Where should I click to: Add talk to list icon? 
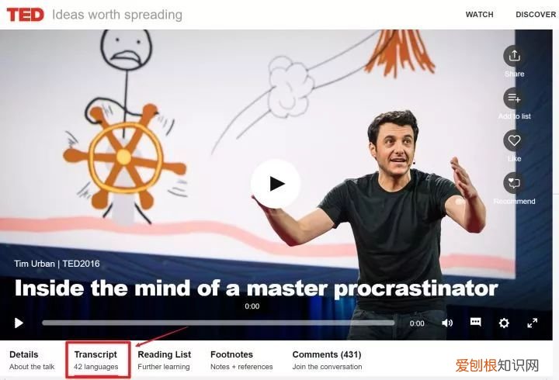[x=514, y=98]
